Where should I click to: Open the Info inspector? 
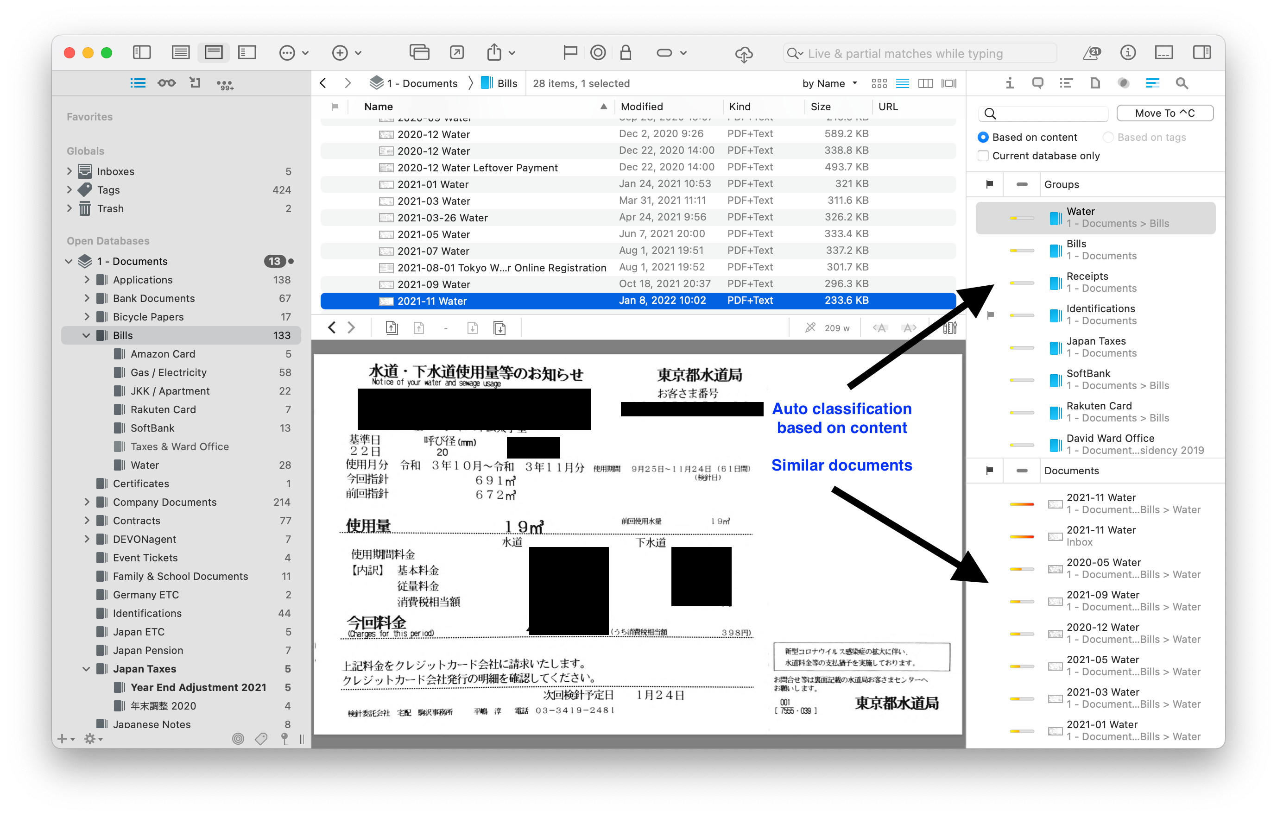pos(1010,83)
